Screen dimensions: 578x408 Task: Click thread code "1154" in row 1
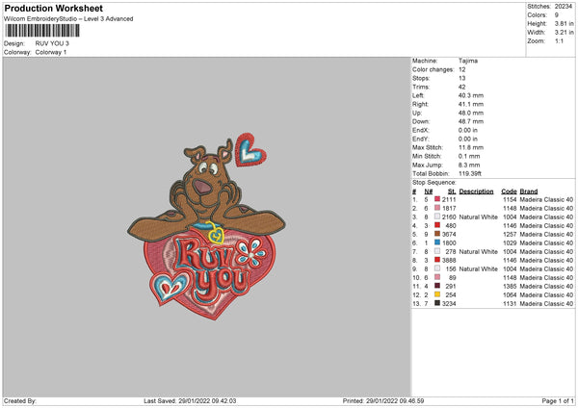click(510, 199)
